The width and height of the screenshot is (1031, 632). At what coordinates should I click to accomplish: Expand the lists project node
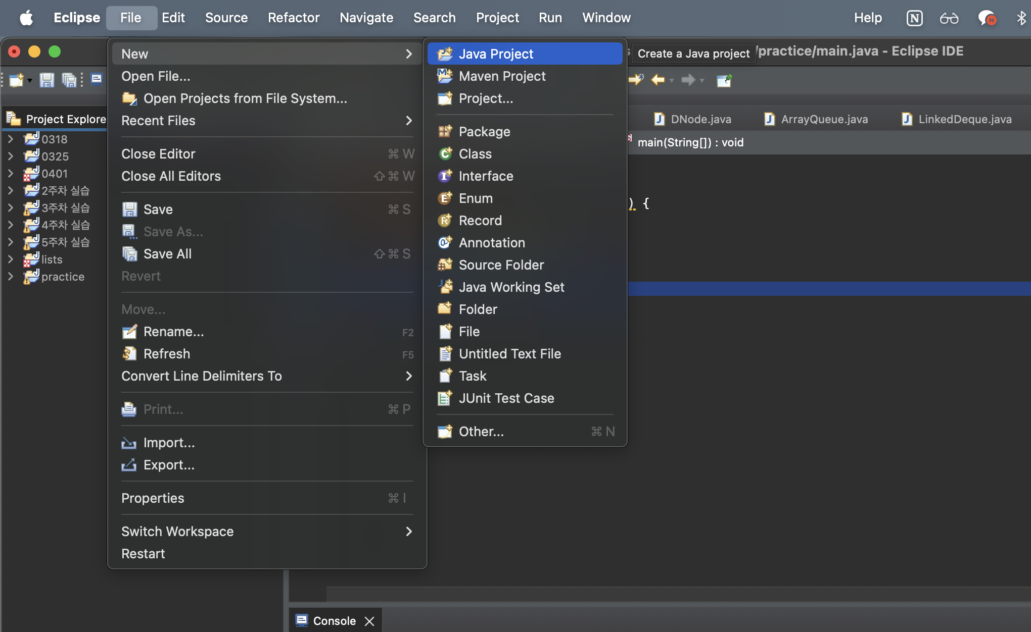click(x=11, y=259)
